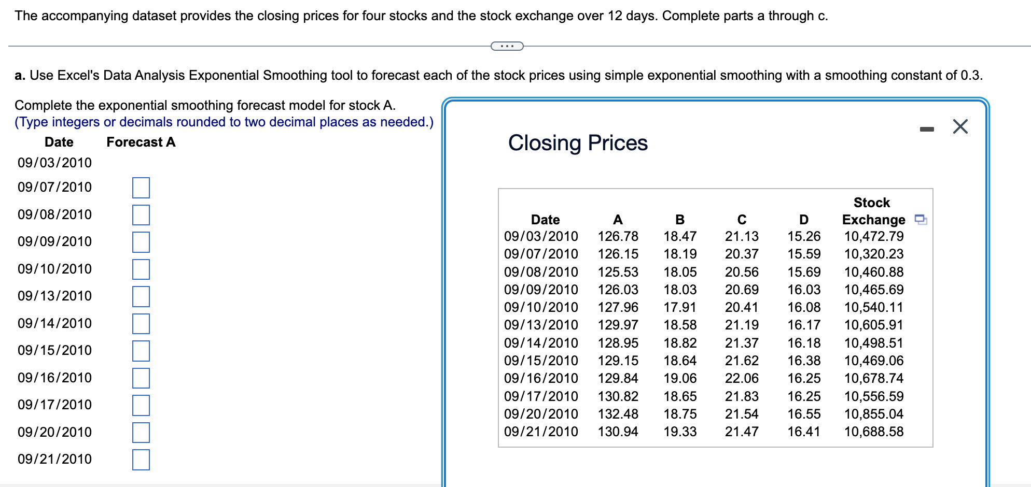
Task: Click the Closing Prices window title
Action: click(x=578, y=142)
